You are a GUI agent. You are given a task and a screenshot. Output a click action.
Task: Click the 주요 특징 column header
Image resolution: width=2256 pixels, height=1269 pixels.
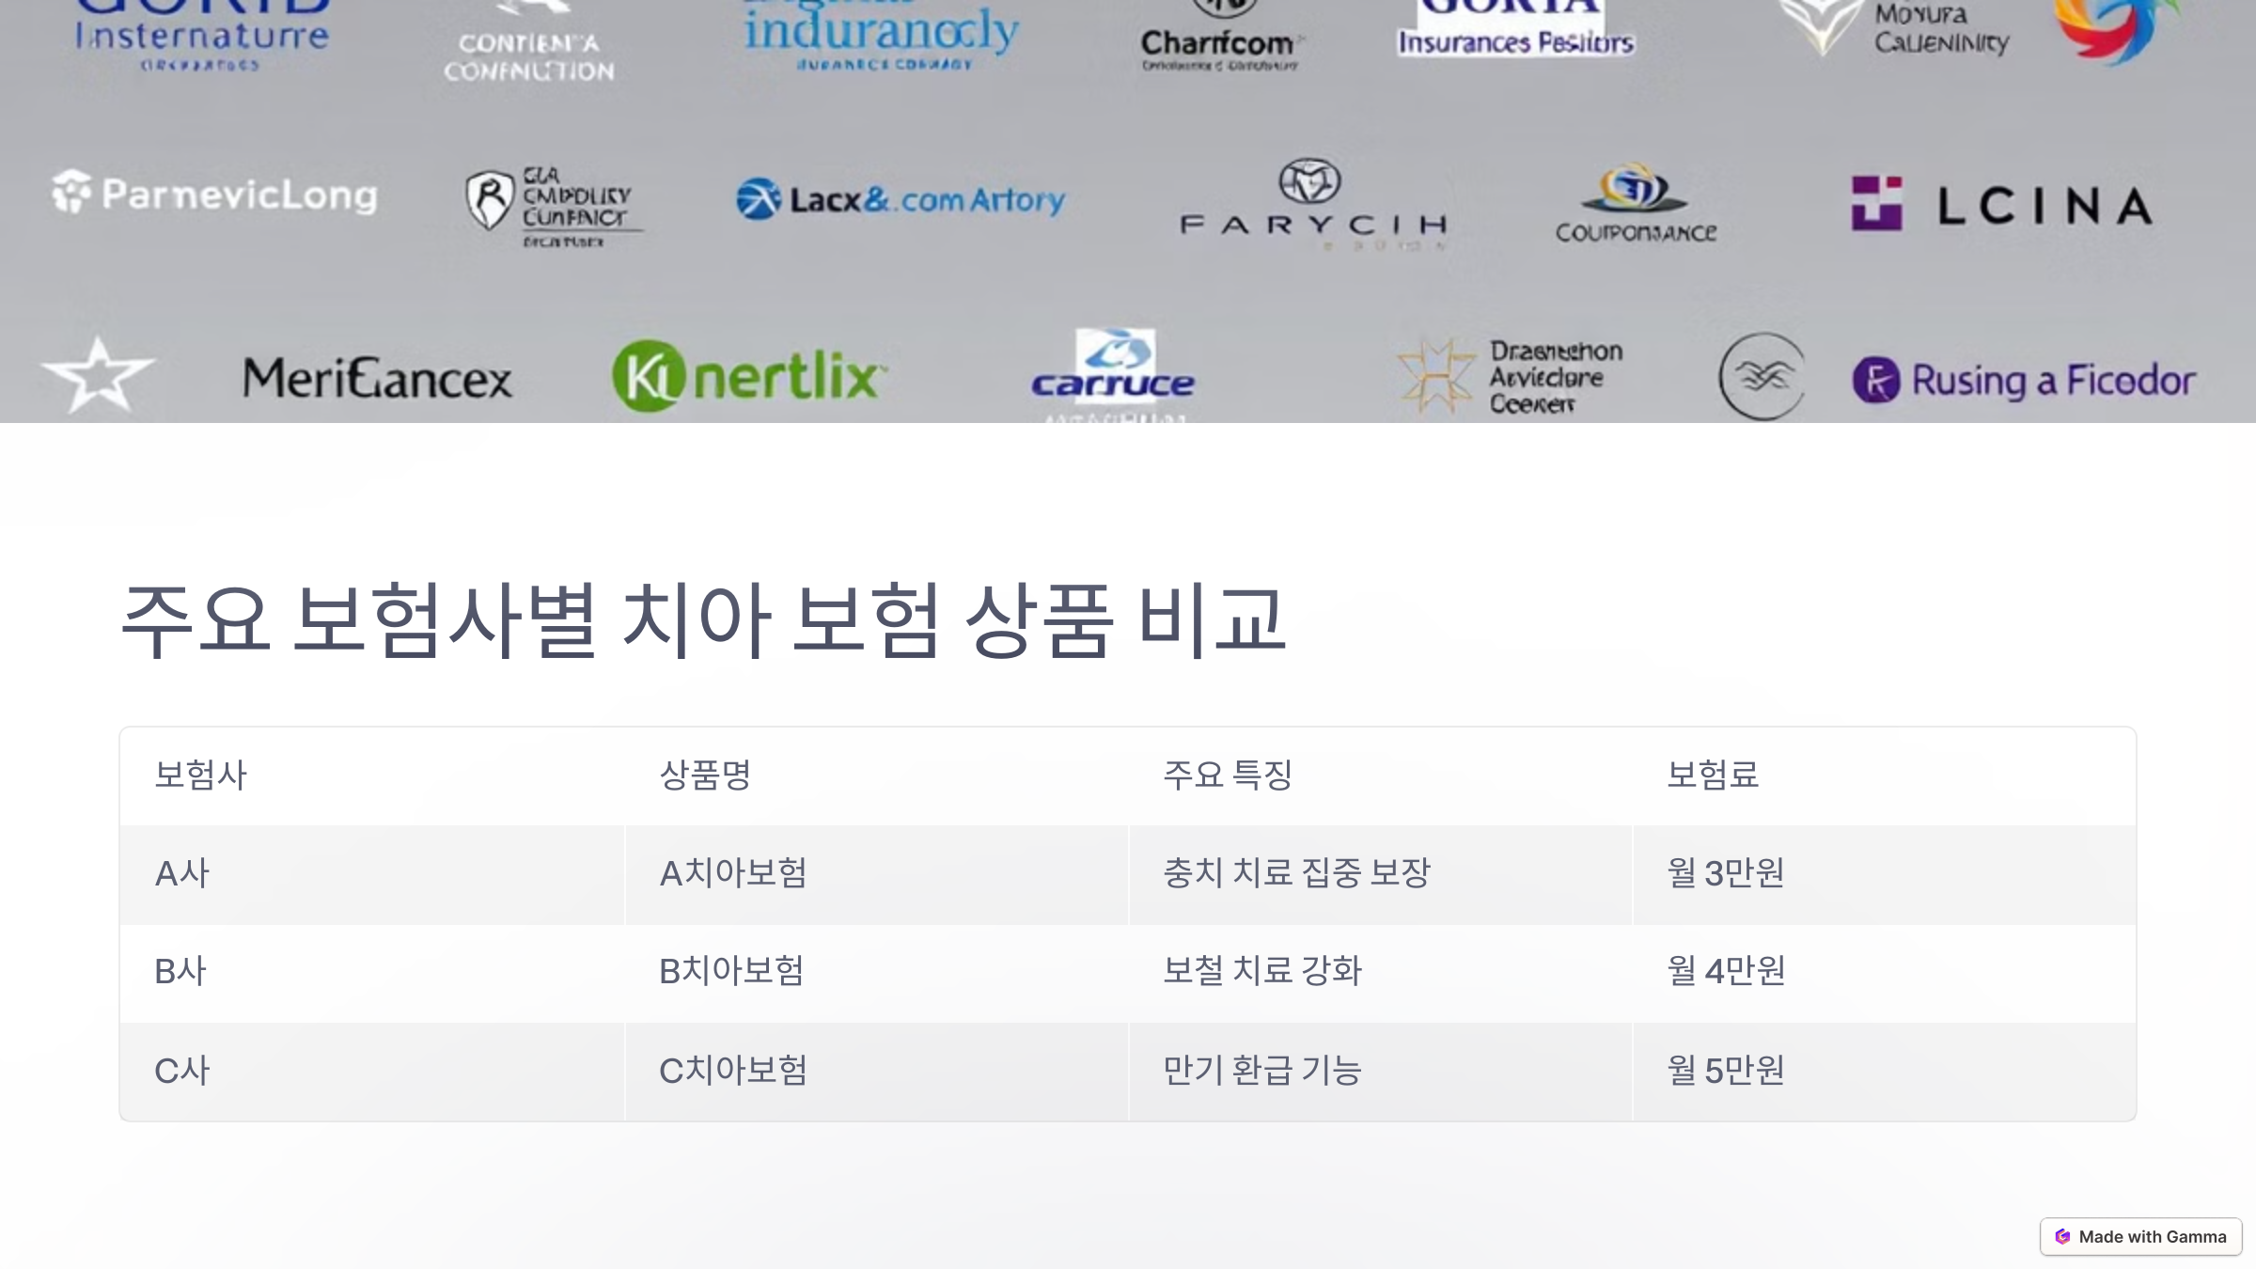(x=1228, y=775)
